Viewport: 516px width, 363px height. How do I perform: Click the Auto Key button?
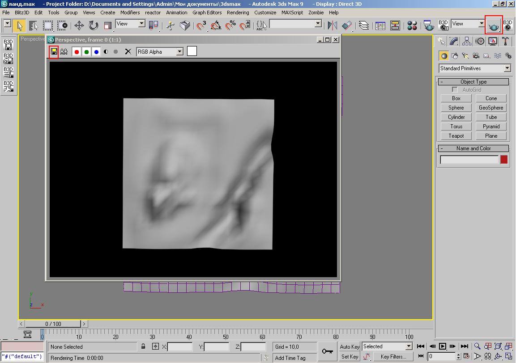(349, 346)
